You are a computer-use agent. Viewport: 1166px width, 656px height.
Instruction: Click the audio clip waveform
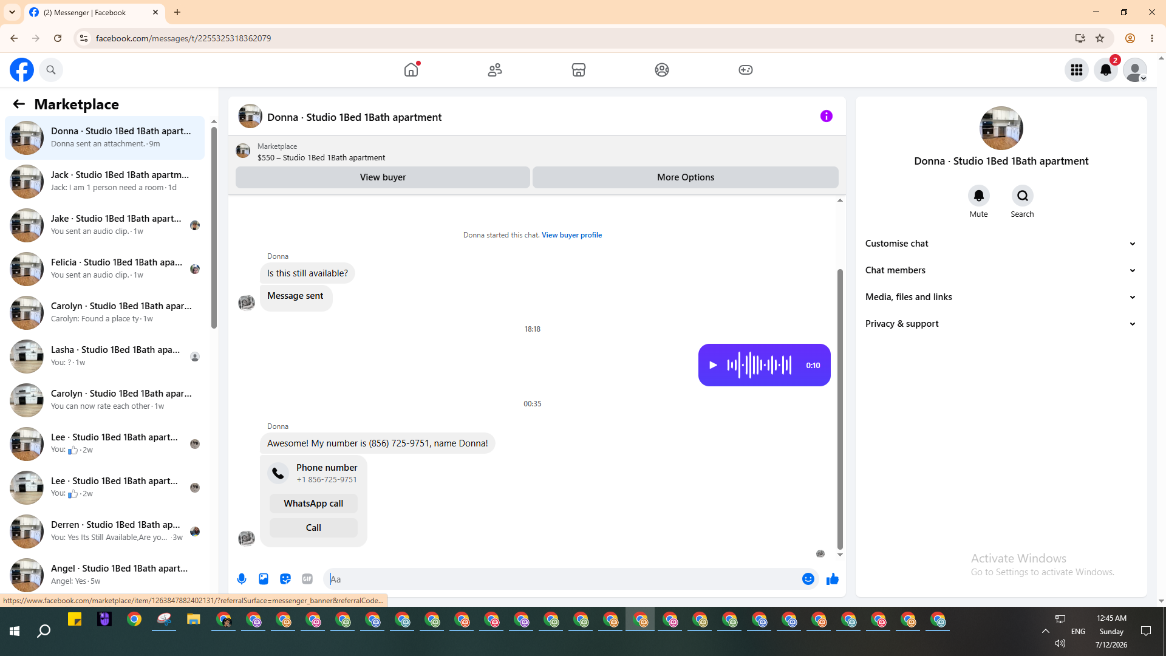pyautogui.click(x=759, y=365)
